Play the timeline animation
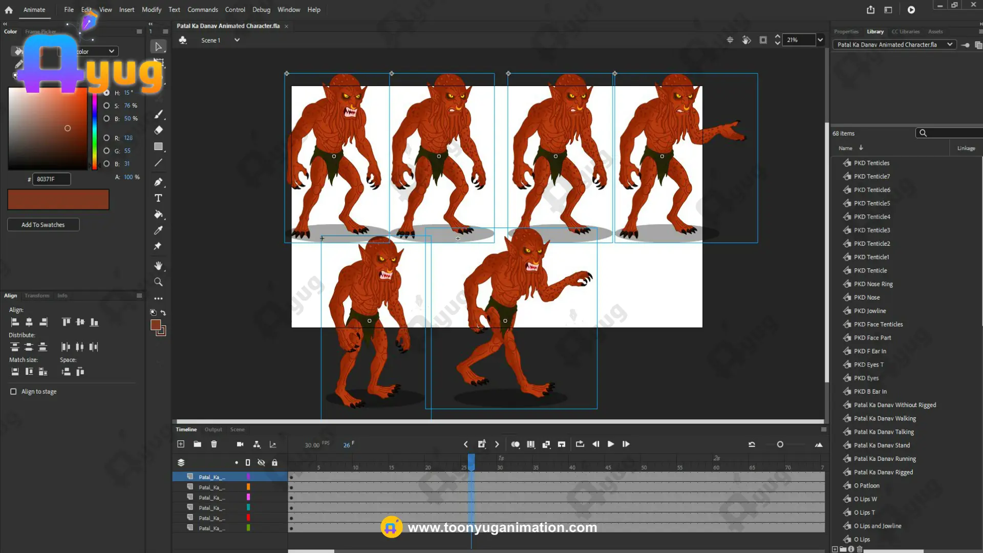 pos(610,444)
